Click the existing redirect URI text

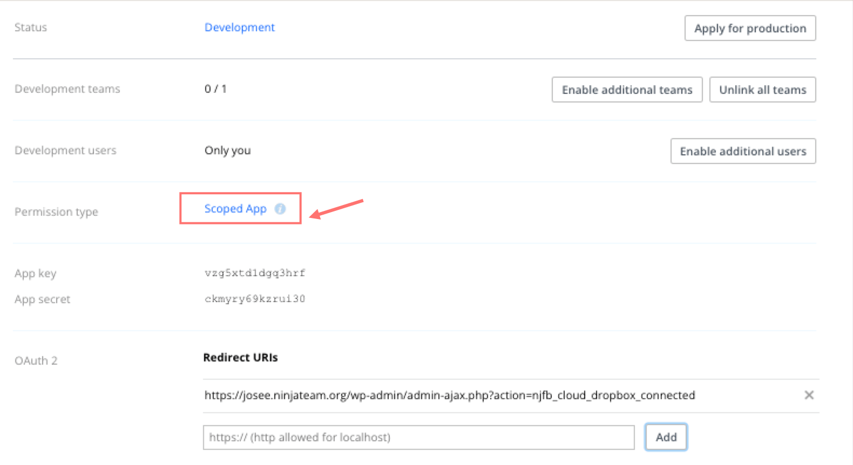pos(449,395)
